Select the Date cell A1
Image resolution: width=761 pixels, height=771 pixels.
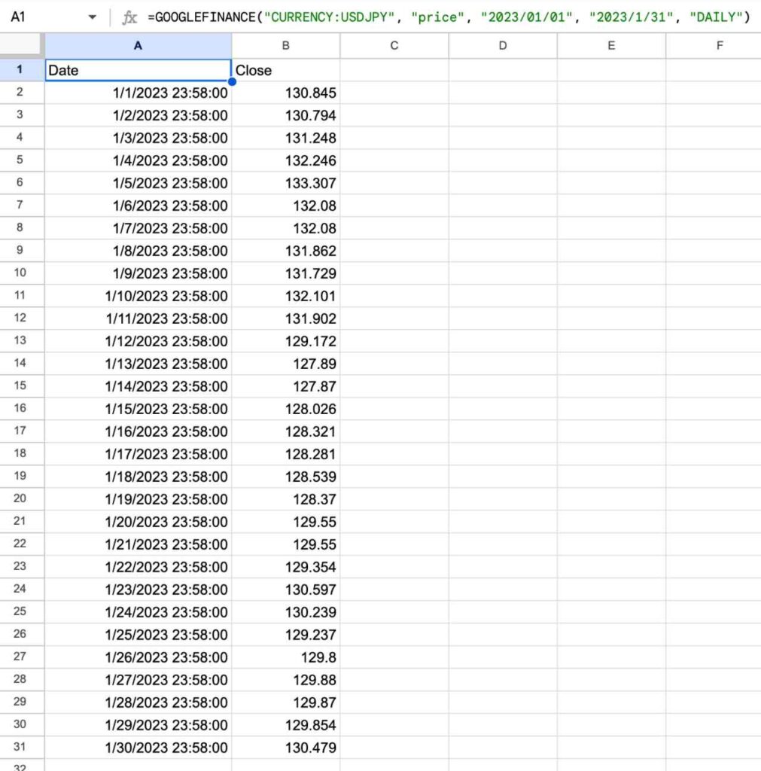click(138, 70)
